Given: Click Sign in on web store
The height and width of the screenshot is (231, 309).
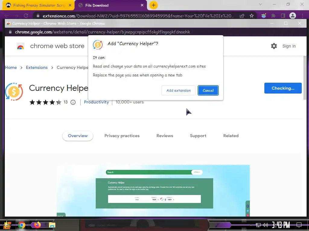Looking at the screenshot, I should tap(289, 46).
